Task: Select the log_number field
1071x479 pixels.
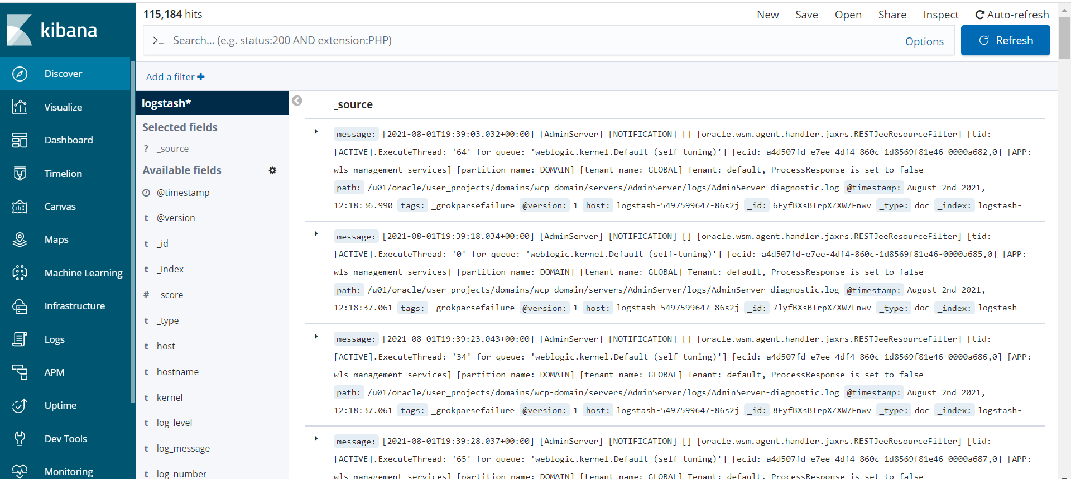Action: (181, 473)
